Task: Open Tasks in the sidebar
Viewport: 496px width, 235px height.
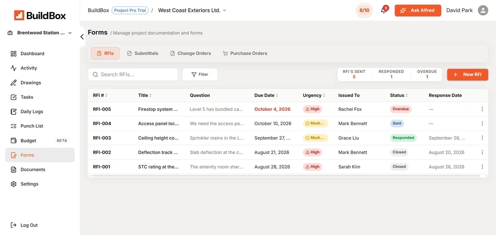Action: tap(40, 97)
